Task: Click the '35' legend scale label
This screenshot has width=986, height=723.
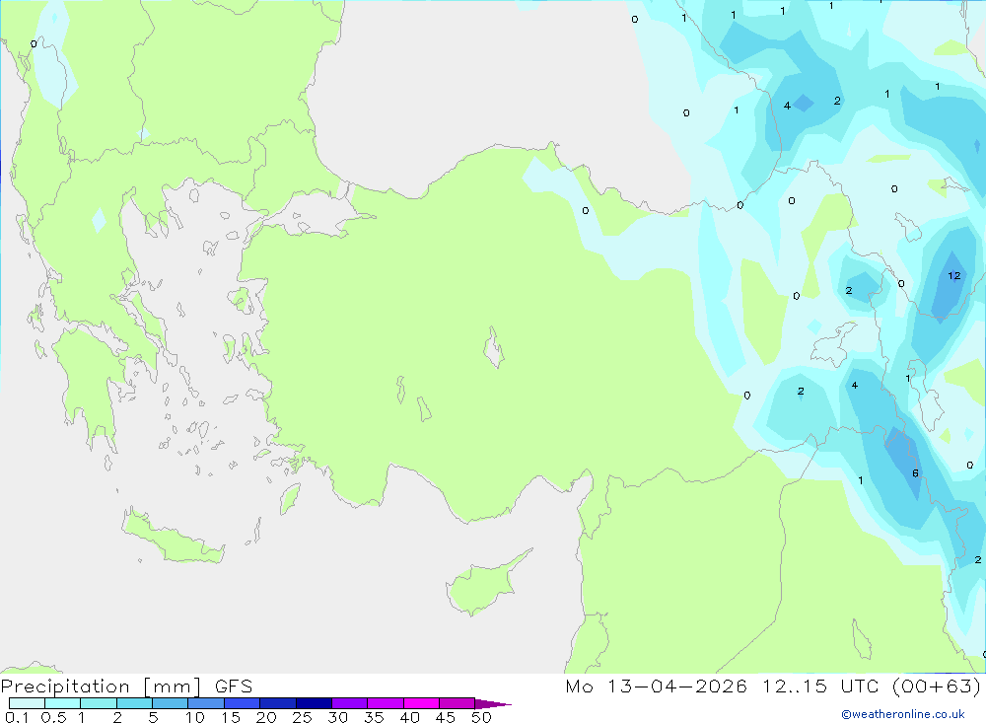Action: (374, 717)
